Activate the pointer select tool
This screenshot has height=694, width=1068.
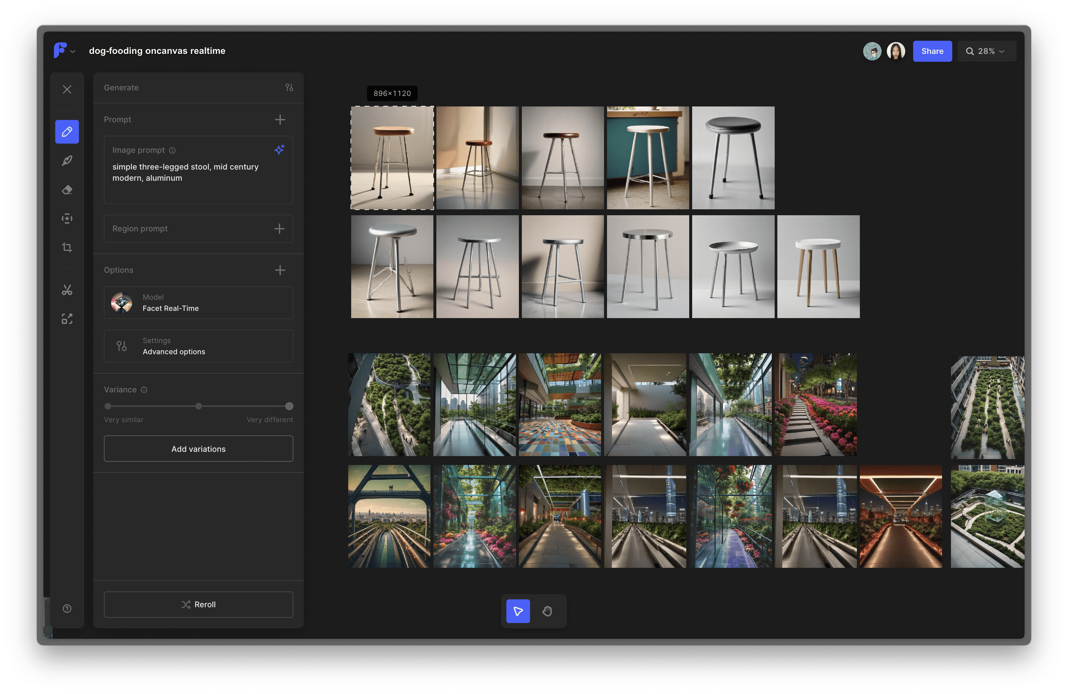click(x=518, y=611)
